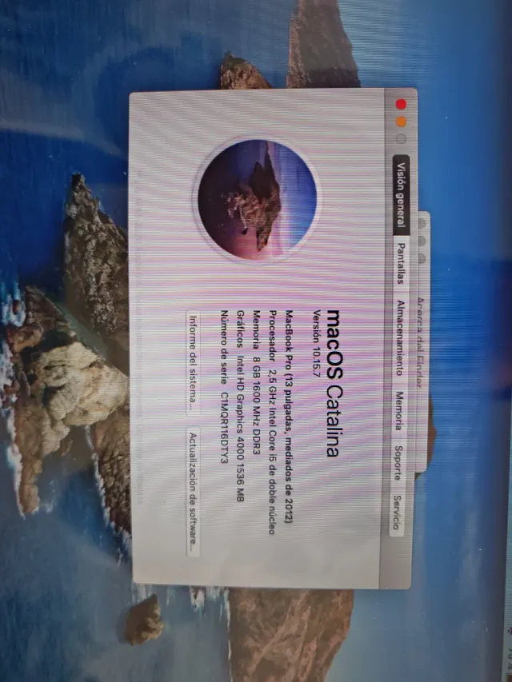Open the Servicio tab
The width and height of the screenshot is (512, 682).
coord(396,512)
